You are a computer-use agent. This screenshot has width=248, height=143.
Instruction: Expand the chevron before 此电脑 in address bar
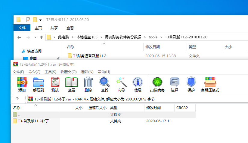[x=54, y=37]
